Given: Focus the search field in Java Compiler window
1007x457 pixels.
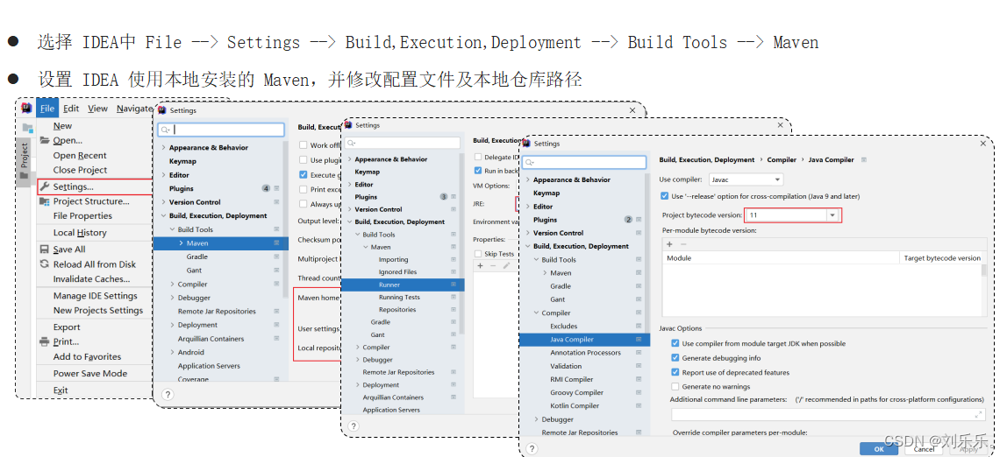Looking at the screenshot, I should pos(584,162).
